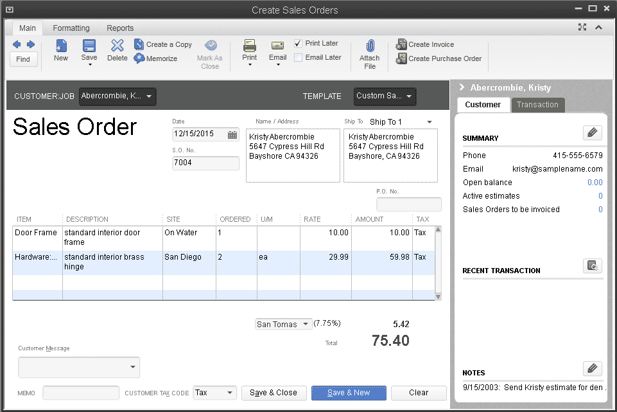Select the Transaction panel tab
The width and height of the screenshot is (617, 412).
click(x=537, y=105)
